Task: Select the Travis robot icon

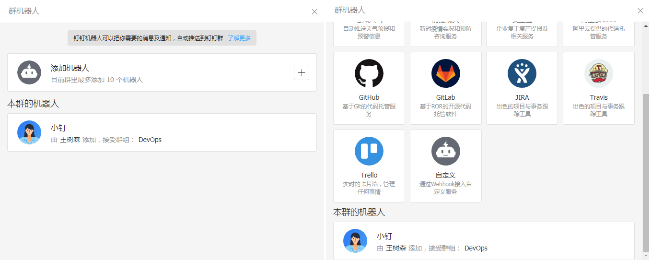Action: pos(599,73)
